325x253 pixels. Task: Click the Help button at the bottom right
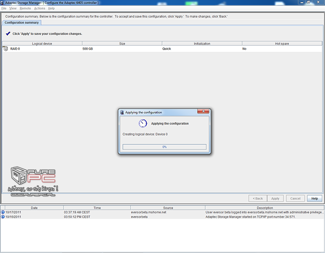pos(314,199)
